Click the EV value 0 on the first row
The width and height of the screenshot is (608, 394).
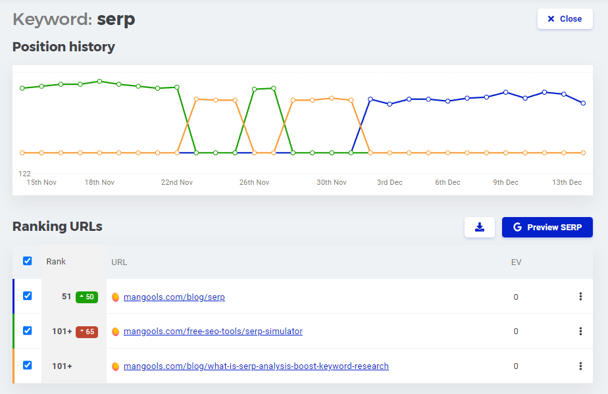tap(516, 297)
